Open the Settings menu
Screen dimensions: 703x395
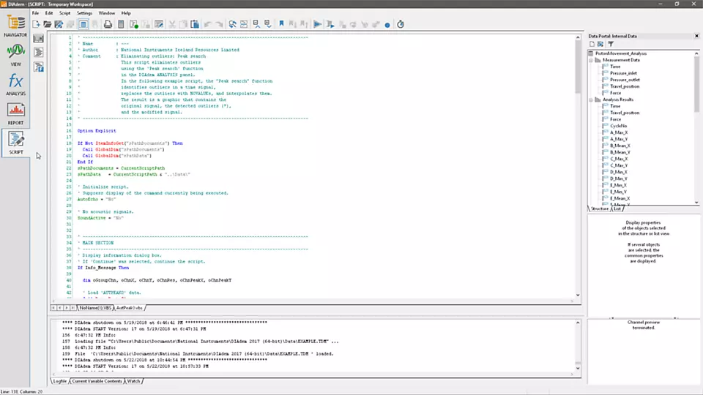click(x=84, y=13)
